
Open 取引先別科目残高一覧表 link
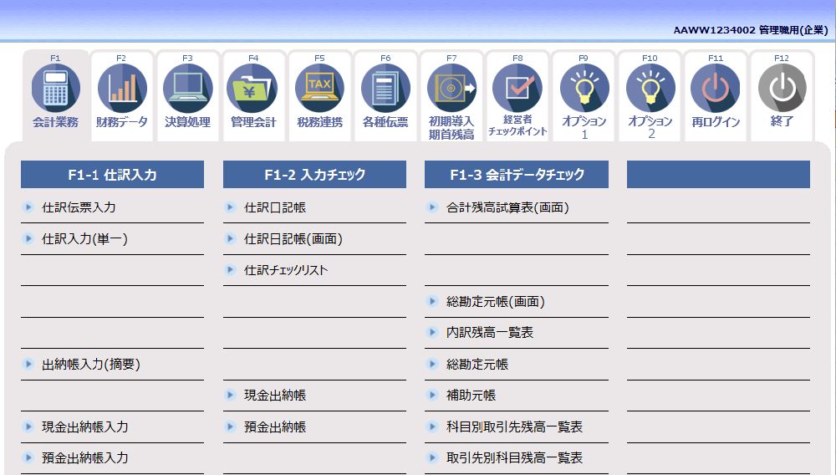[x=514, y=457]
